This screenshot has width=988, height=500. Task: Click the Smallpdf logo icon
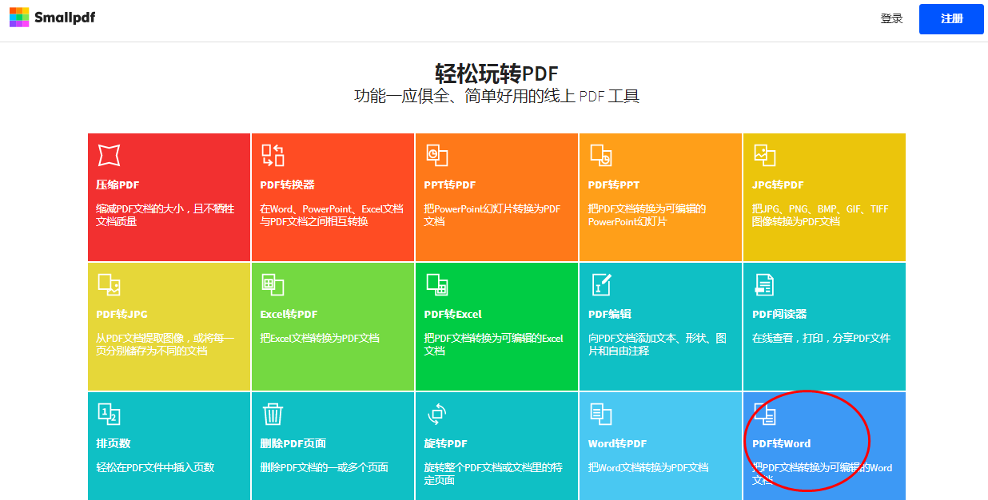19,17
